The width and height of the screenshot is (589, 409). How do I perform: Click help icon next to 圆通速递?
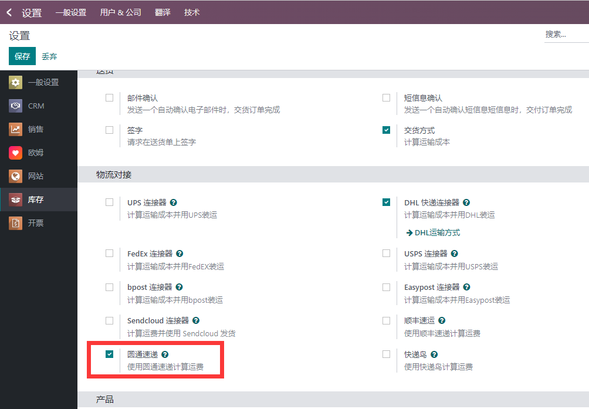[x=165, y=354]
